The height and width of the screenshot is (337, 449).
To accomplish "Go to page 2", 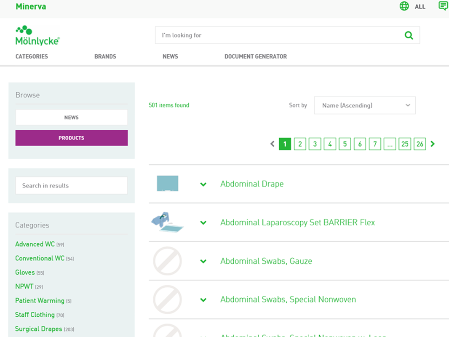I will click(x=300, y=144).
